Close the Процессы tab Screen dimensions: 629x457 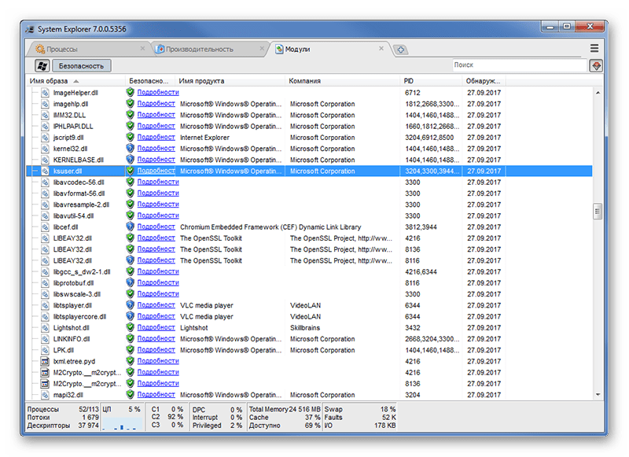[142, 48]
